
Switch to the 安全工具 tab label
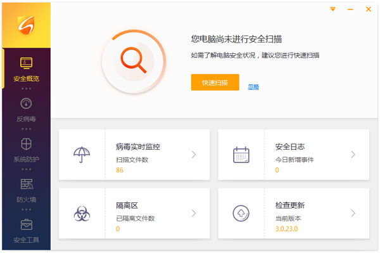26,240
